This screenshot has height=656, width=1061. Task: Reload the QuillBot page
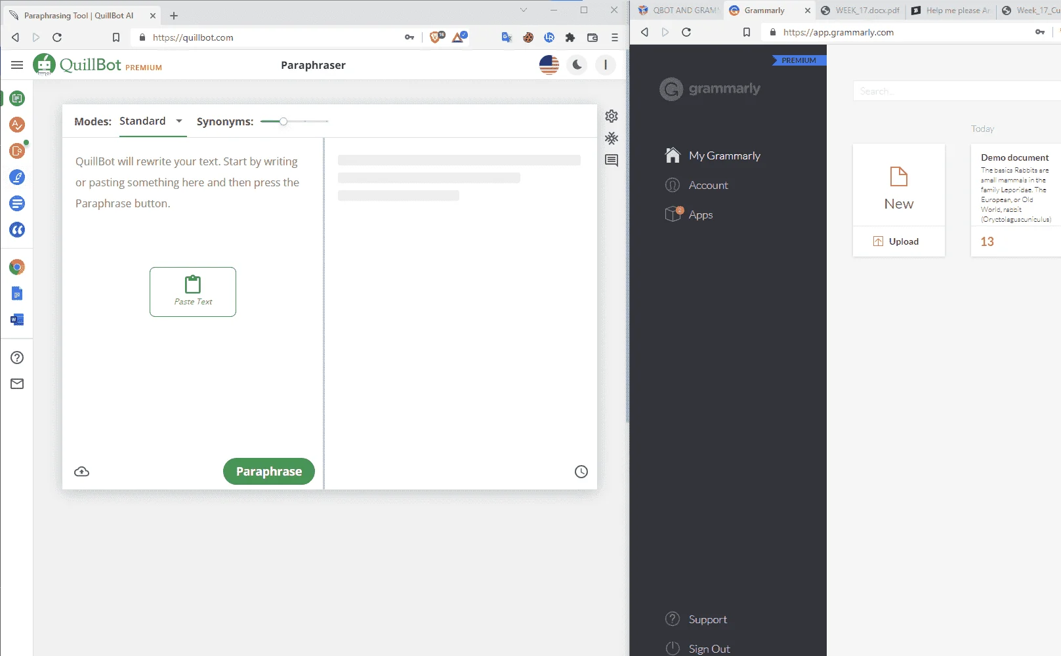point(57,37)
